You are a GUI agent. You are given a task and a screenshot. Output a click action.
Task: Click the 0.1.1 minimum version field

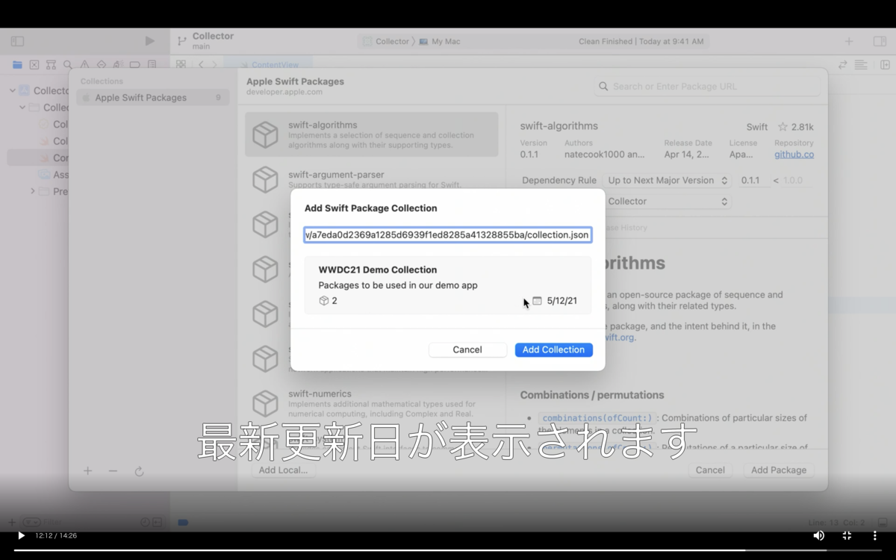pos(753,180)
